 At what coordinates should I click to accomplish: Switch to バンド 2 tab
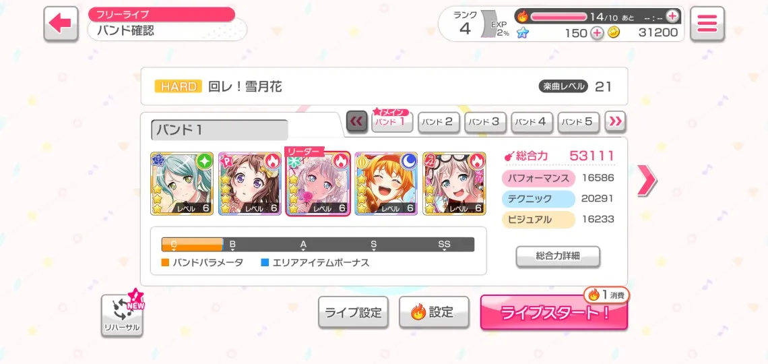point(439,123)
